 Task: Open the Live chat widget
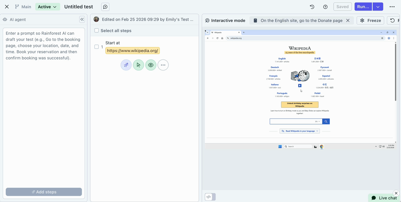[x=384, y=198]
